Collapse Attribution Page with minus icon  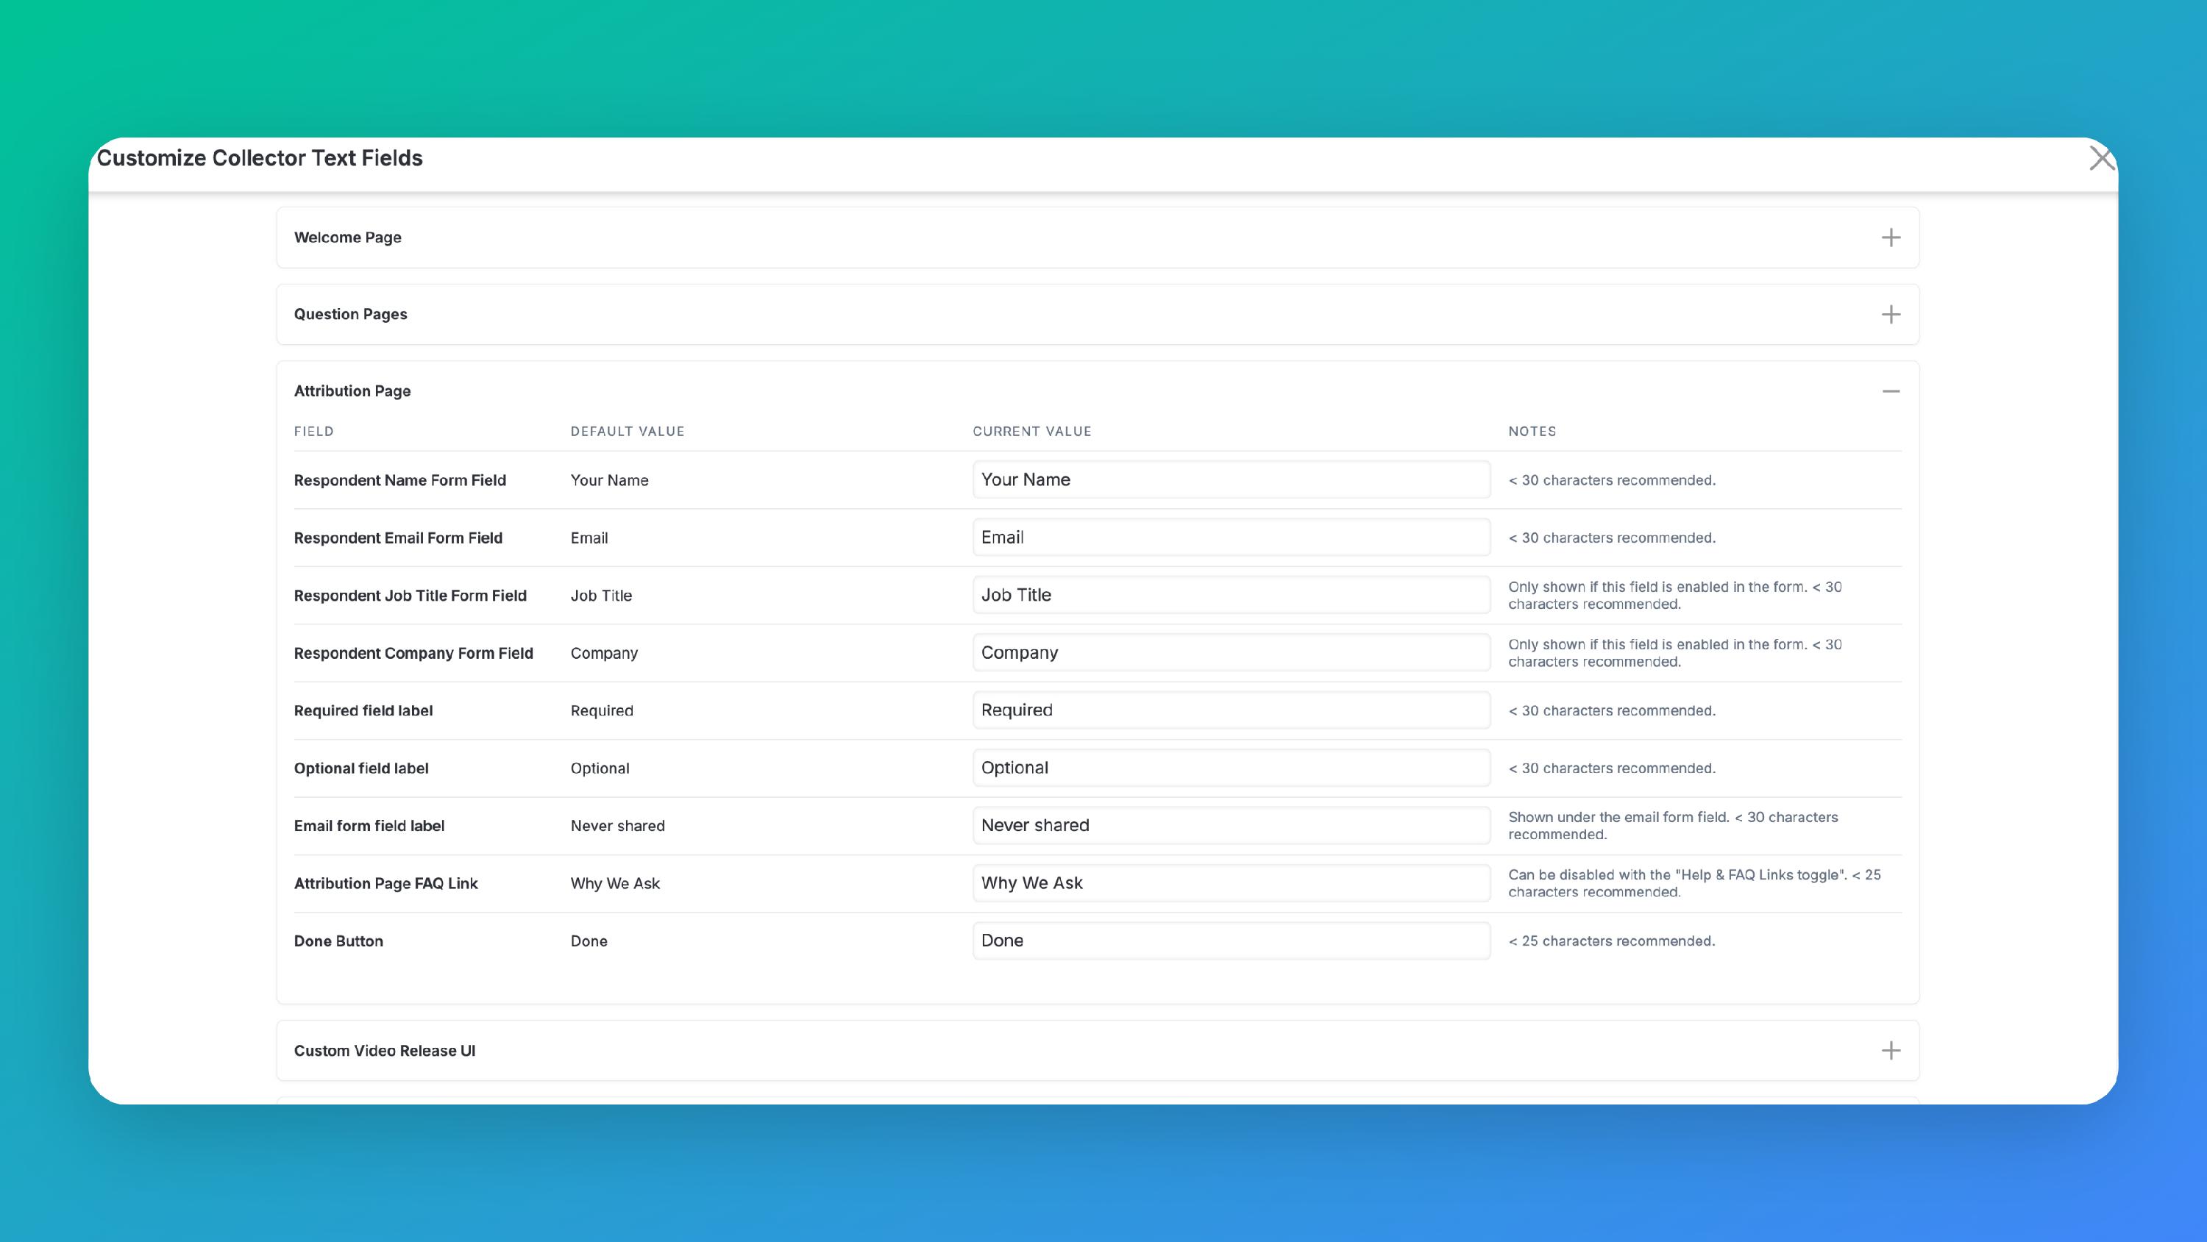[x=1890, y=391]
